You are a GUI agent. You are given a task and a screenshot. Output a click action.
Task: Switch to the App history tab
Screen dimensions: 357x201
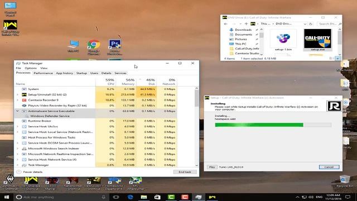(65, 73)
